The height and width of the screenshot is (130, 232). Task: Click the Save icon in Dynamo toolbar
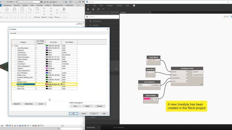point(98,9)
